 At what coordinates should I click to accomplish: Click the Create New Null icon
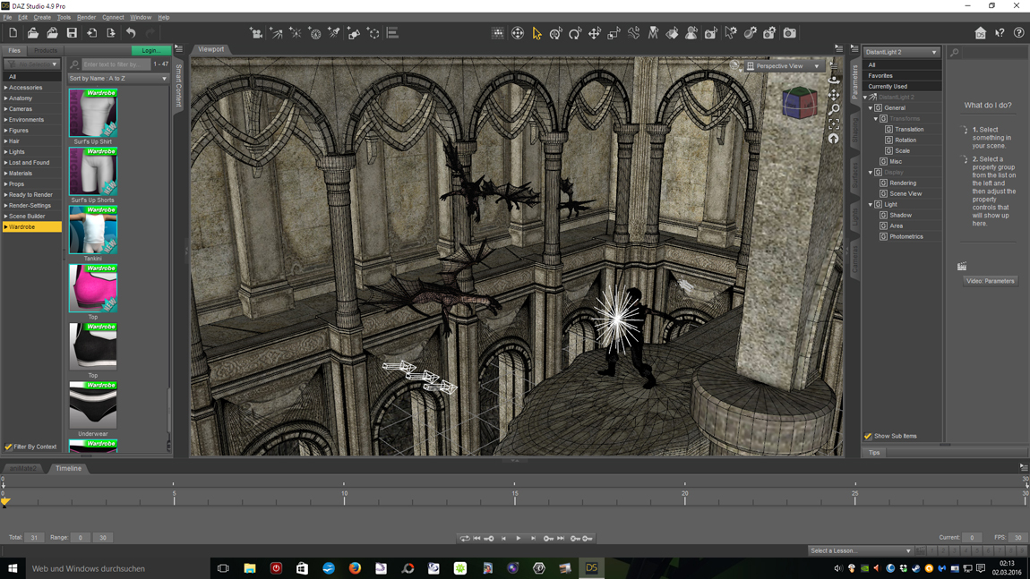click(x=373, y=33)
